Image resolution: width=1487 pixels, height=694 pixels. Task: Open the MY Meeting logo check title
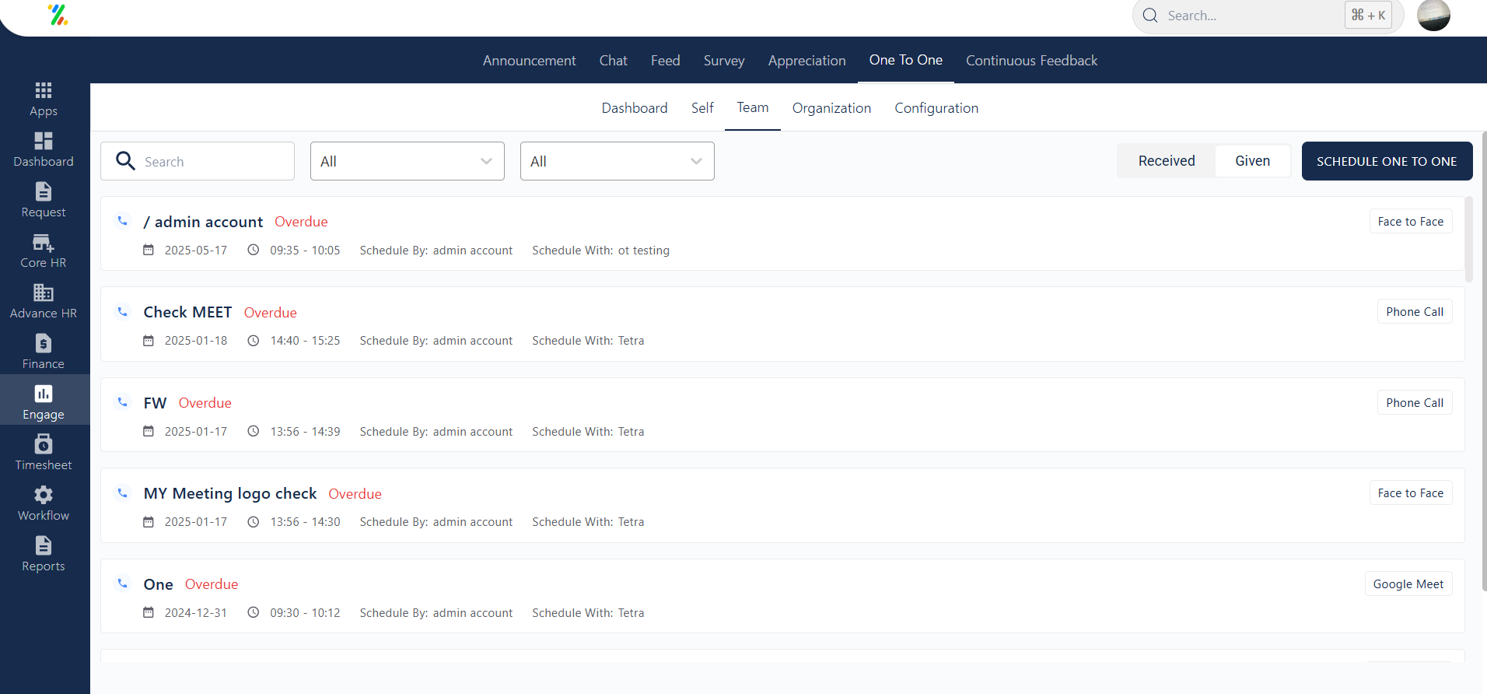tap(230, 493)
